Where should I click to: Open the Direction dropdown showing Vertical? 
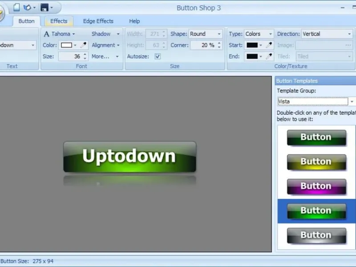[x=327, y=34]
